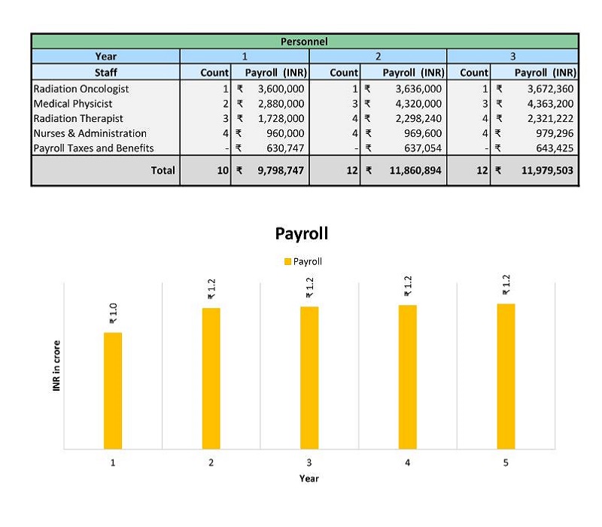Select the yellow bar for Year 1
This screenshot has height=527, width=602.
(113, 390)
